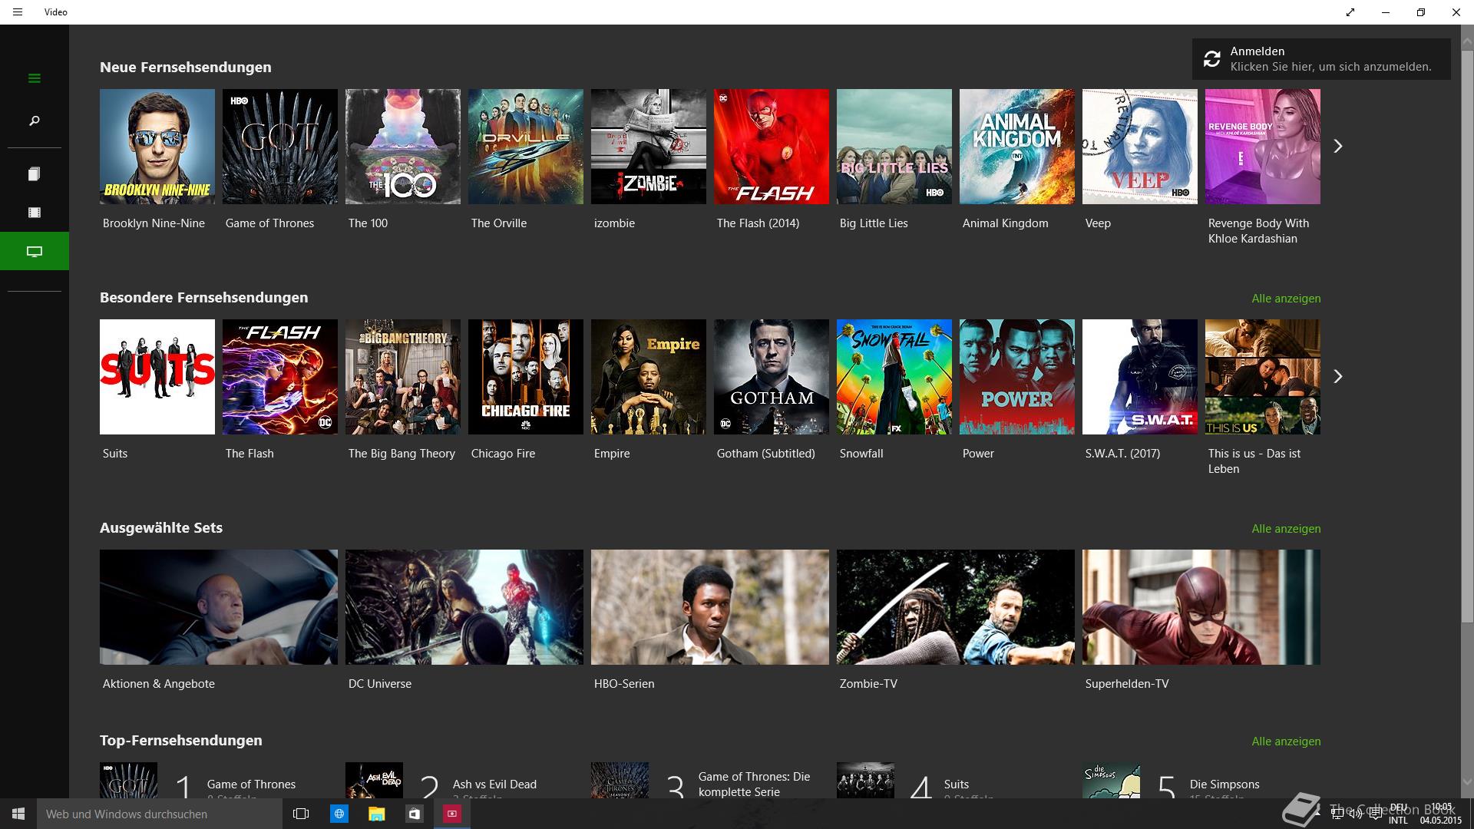The height and width of the screenshot is (829, 1474).
Task: Click the volume icon in the system tray
Action: coord(1356,814)
